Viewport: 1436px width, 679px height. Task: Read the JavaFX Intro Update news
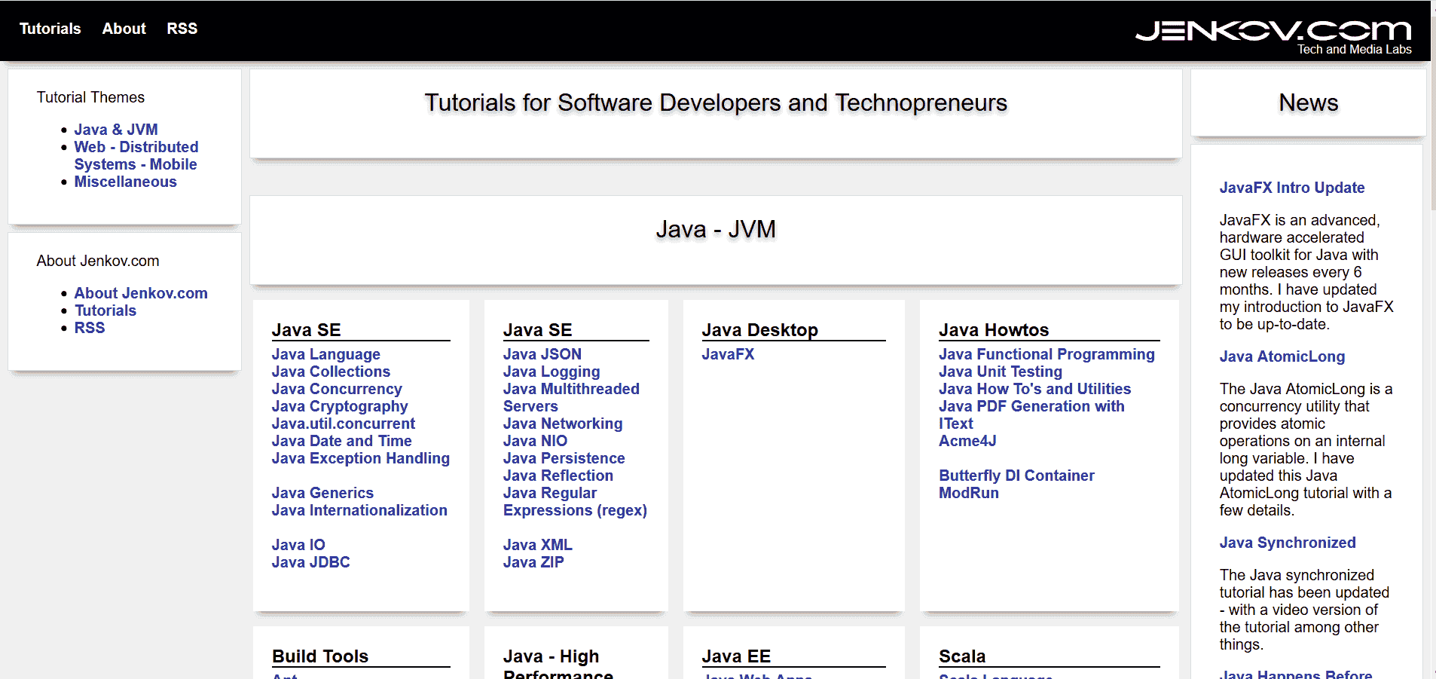1291,188
